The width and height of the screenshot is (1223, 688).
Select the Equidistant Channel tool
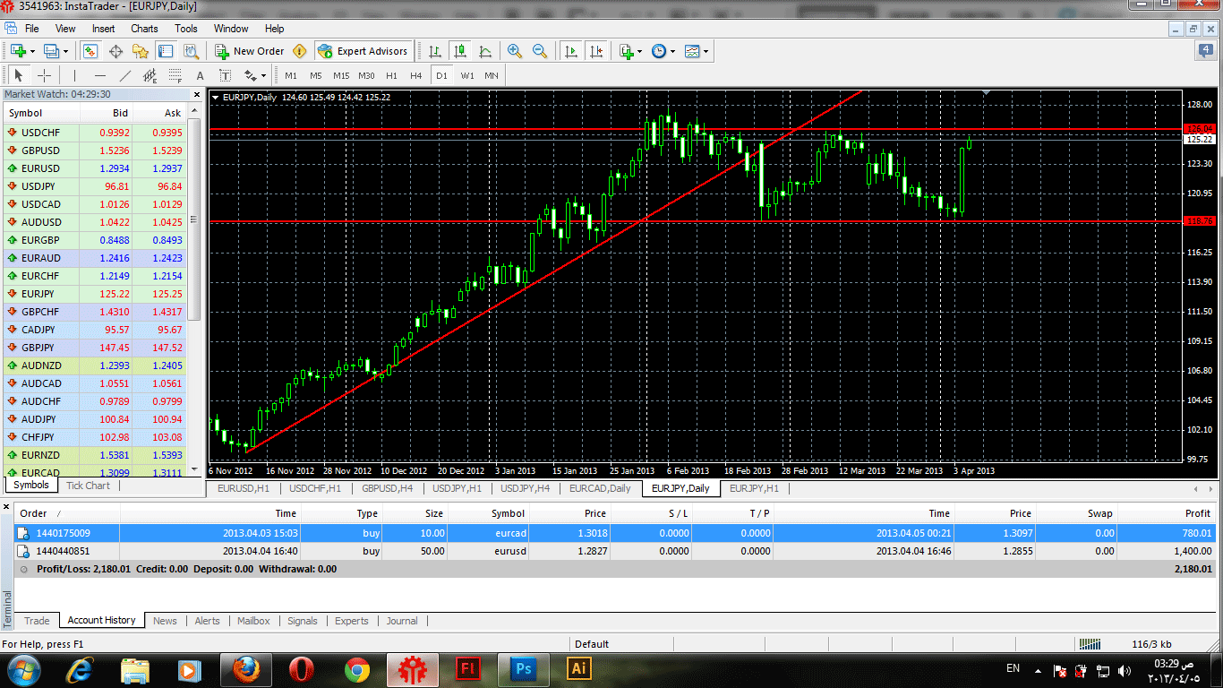[x=150, y=75]
